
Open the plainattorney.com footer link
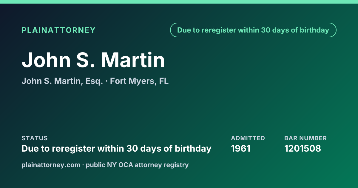[x=51, y=165]
